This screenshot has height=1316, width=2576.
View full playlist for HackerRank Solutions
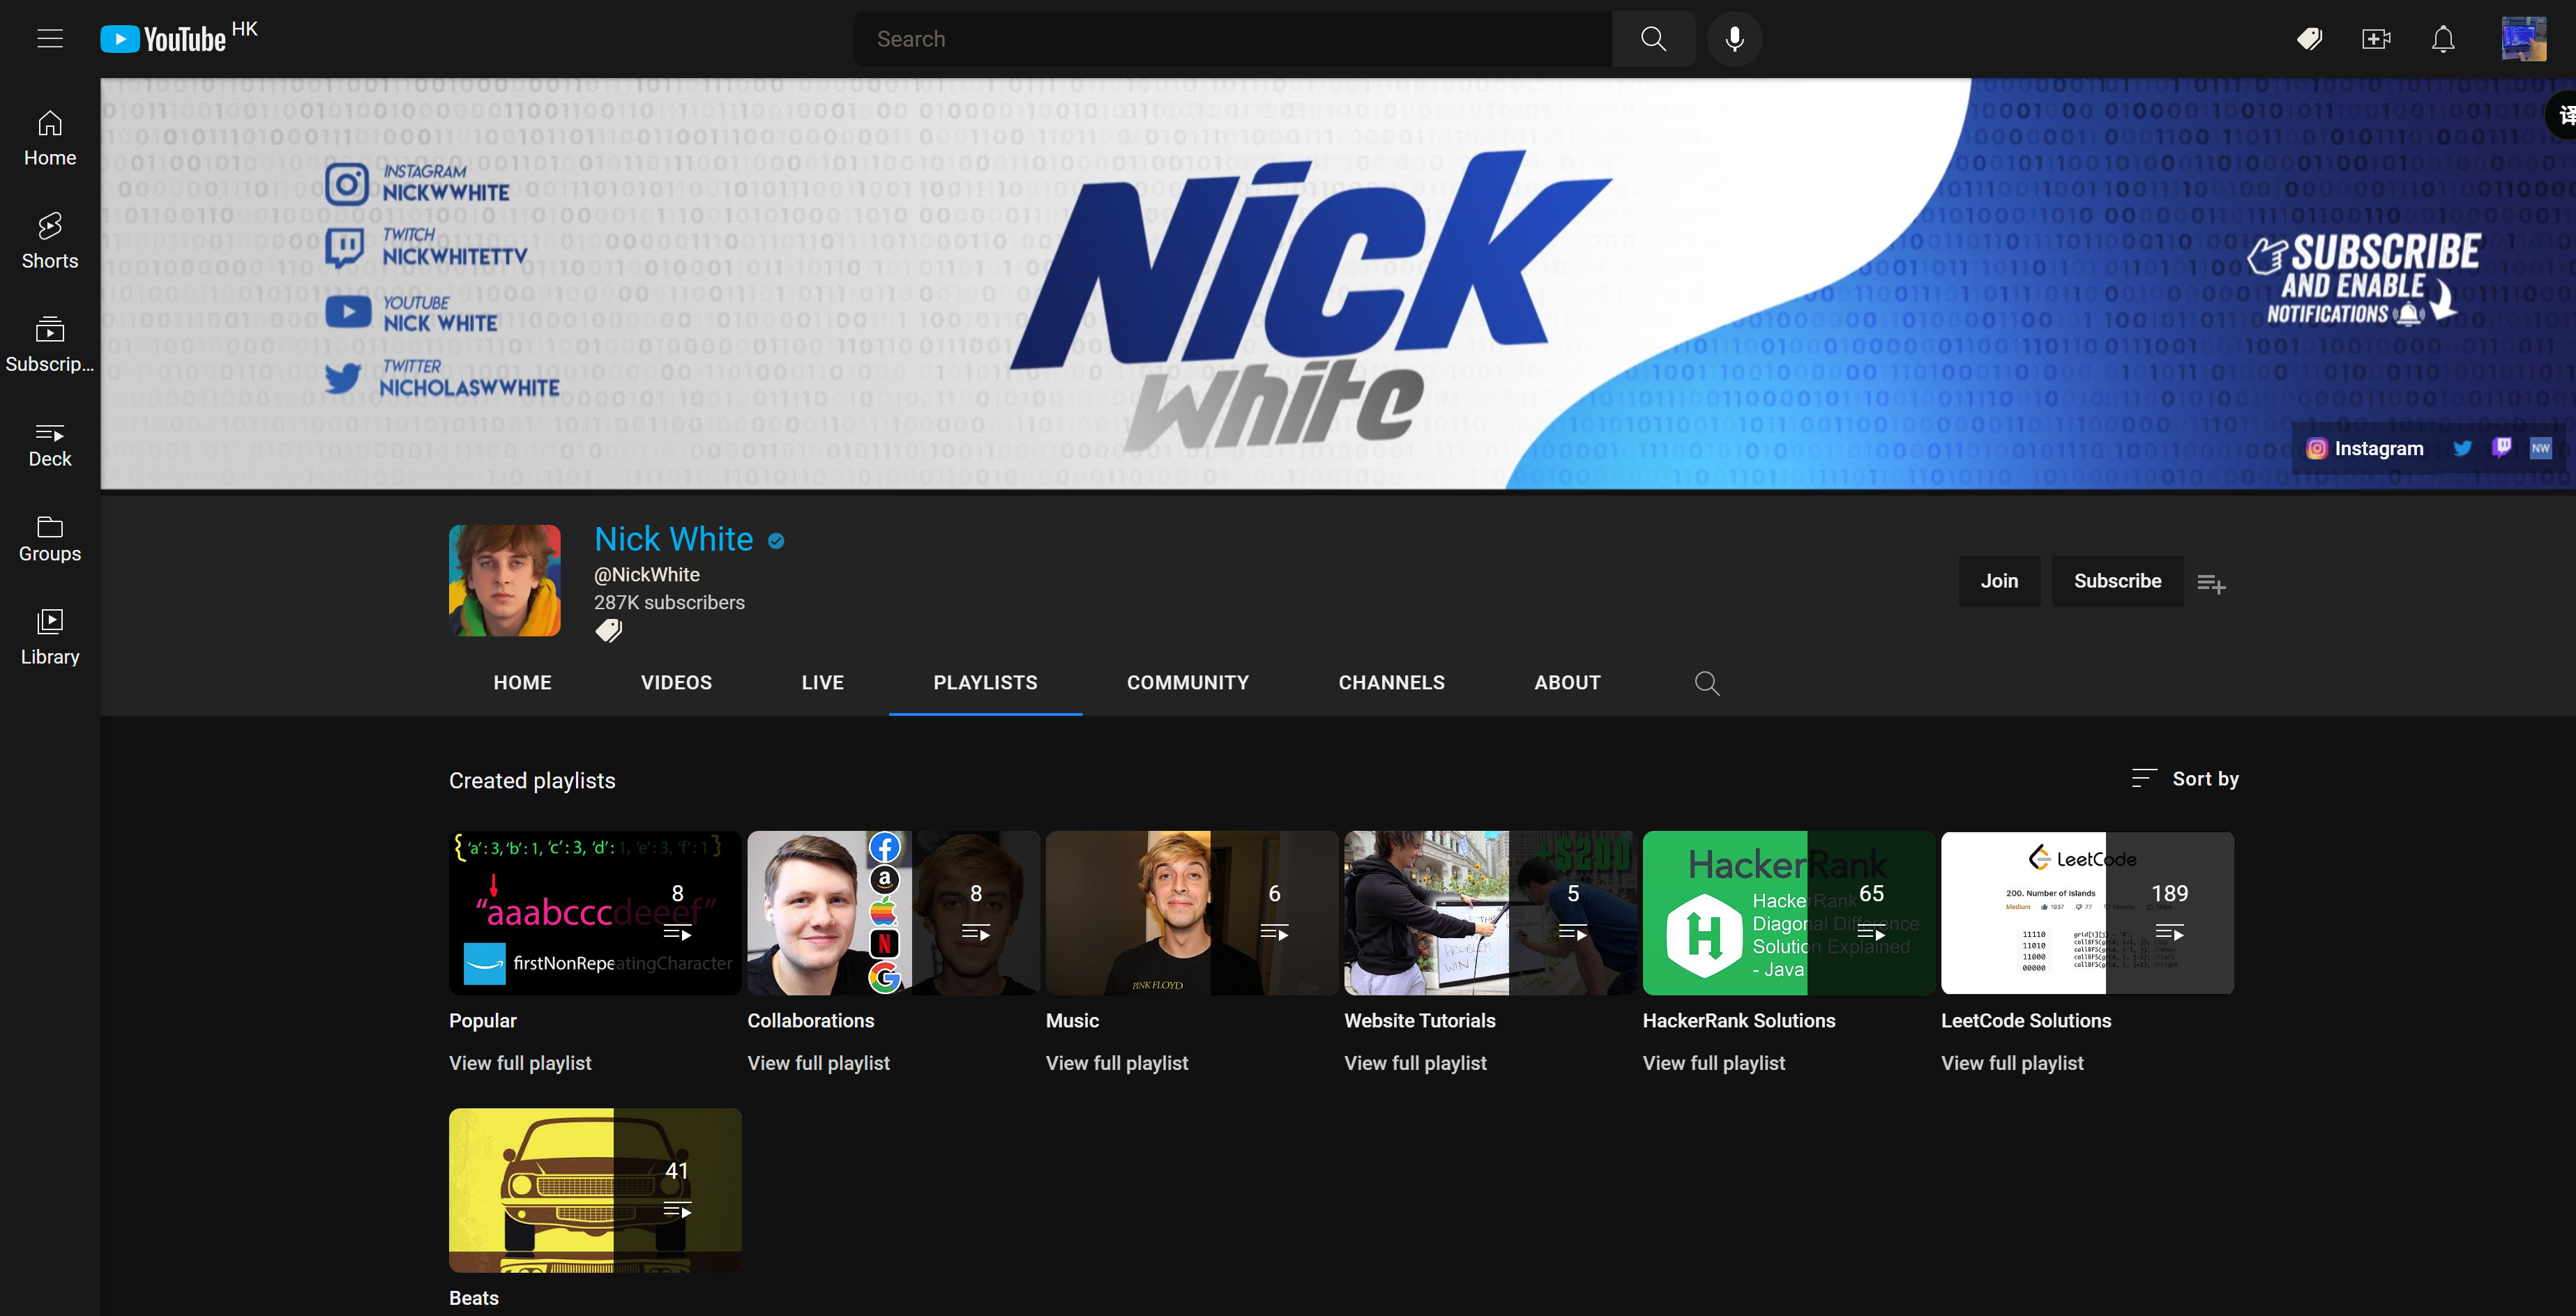click(1713, 1063)
